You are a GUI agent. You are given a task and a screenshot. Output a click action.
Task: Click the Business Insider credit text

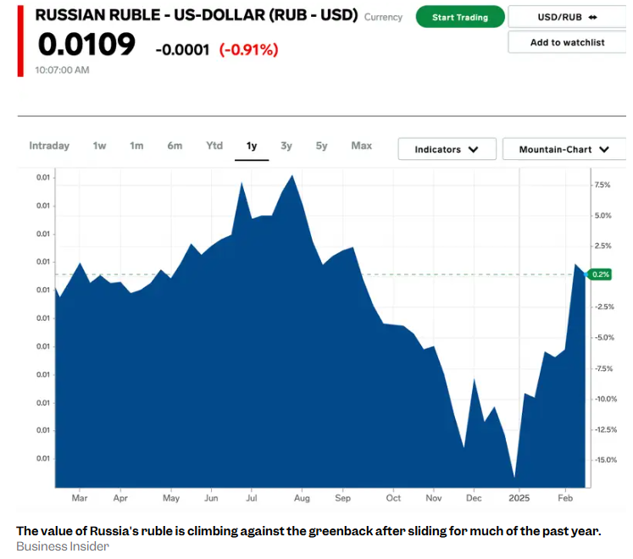click(x=63, y=546)
